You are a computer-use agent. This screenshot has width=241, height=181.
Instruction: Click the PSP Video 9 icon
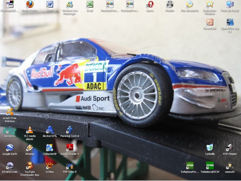[x=70, y=166]
